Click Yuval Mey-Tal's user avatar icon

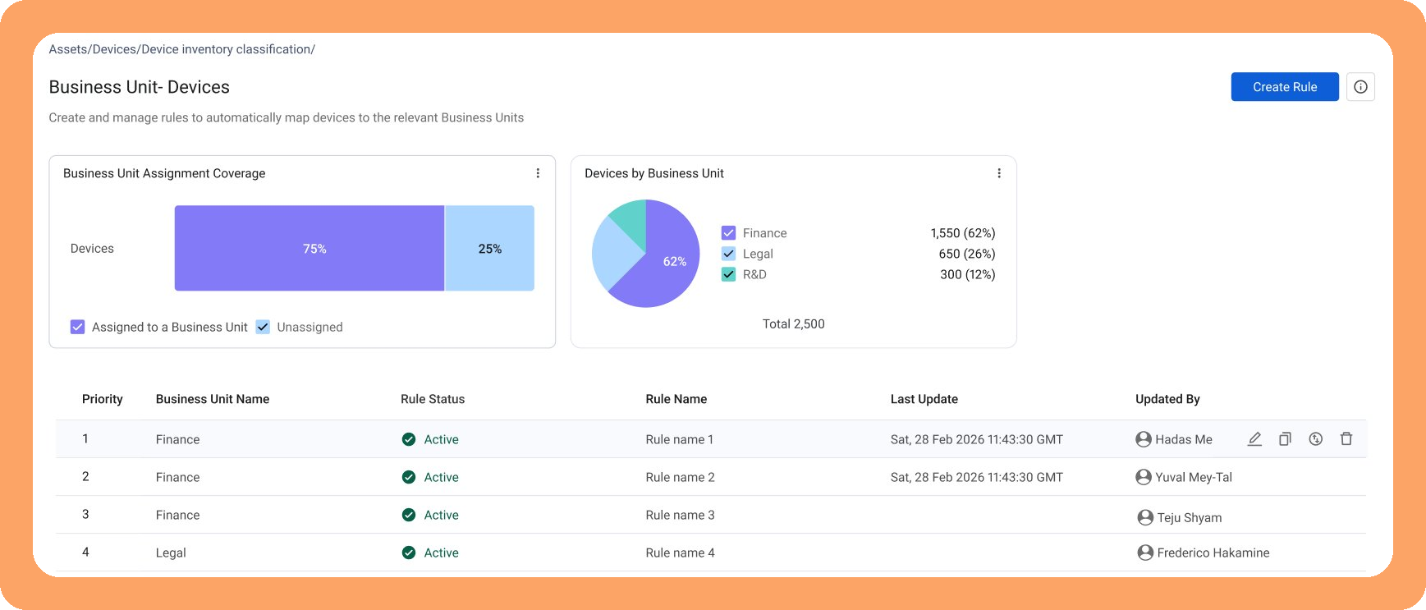(x=1144, y=477)
